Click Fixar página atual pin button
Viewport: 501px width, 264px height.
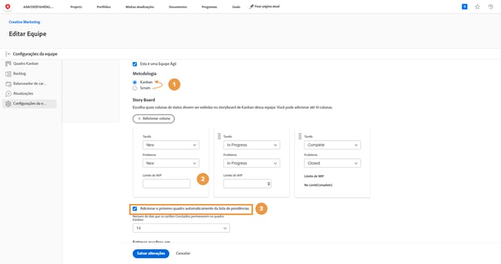[x=265, y=7]
